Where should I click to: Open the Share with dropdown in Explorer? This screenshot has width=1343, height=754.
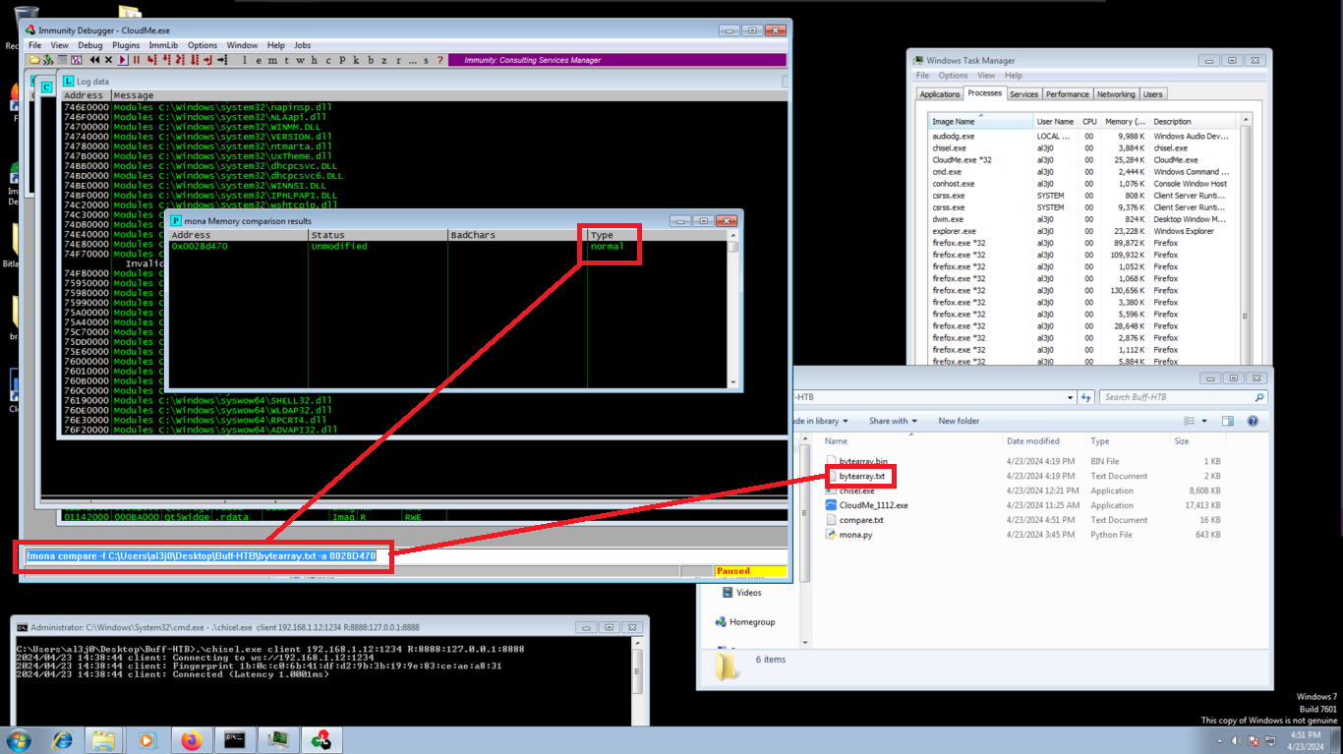[892, 421]
